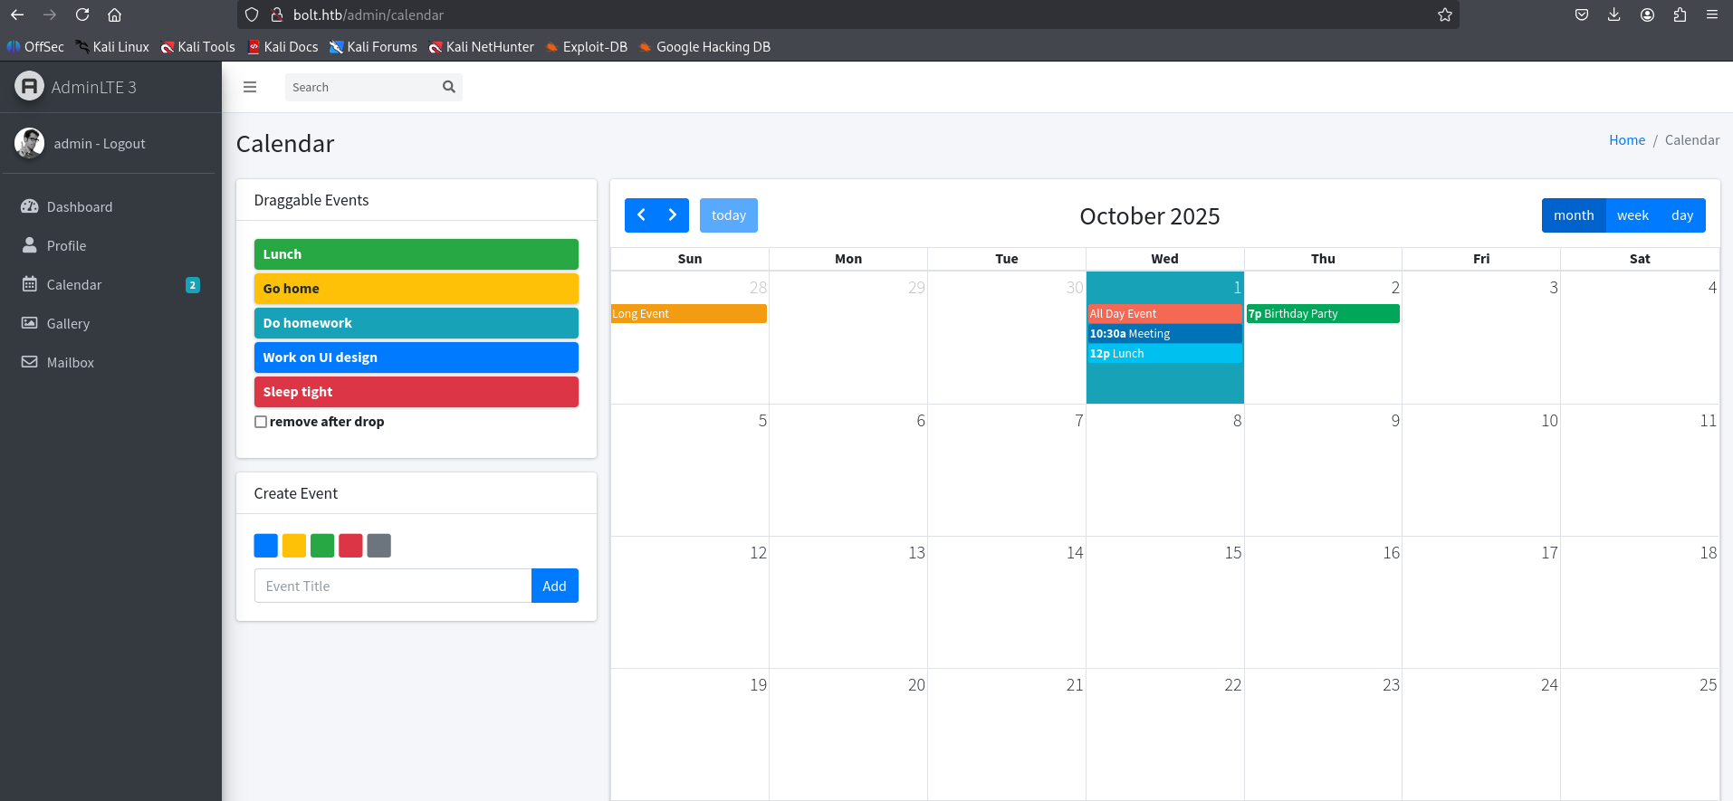Toggle the sidebar with the hamburger icon

click(250, 87)
